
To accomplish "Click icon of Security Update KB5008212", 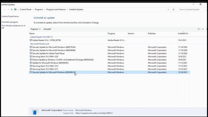I will coord(31,72).
